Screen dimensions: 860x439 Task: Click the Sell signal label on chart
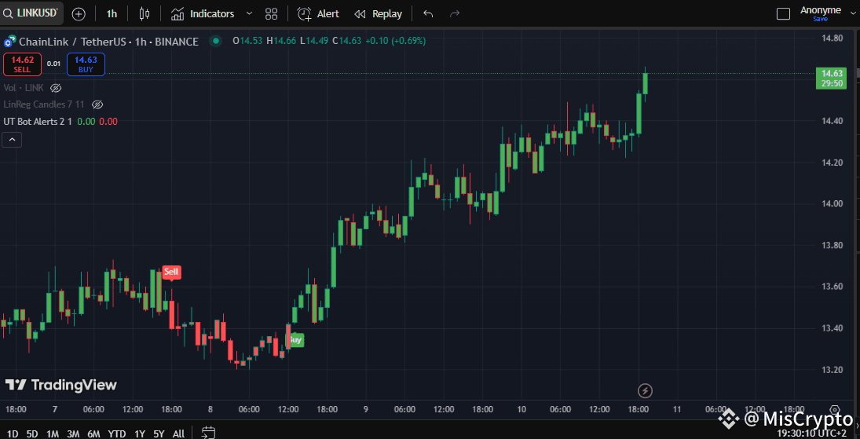tap(171, 273)
